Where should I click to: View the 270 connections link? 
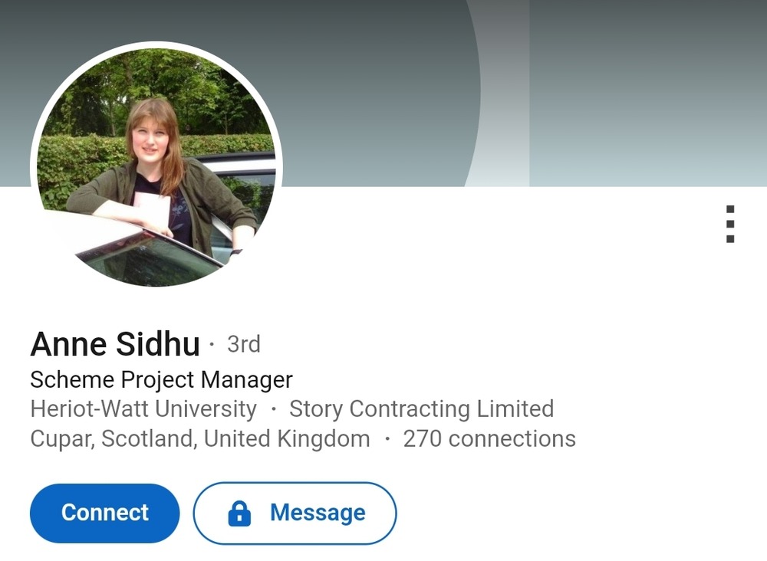[489, 438]
